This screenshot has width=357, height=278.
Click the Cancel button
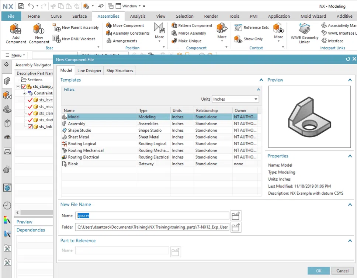coord(342,271)
